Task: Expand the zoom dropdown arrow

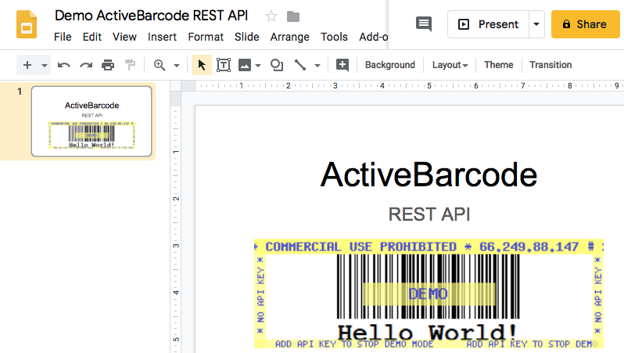Action: click(177, 65)
